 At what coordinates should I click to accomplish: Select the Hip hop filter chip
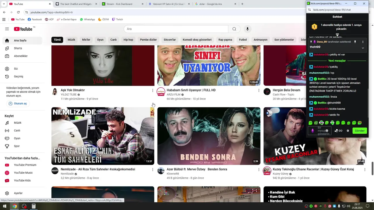(128, 40)
